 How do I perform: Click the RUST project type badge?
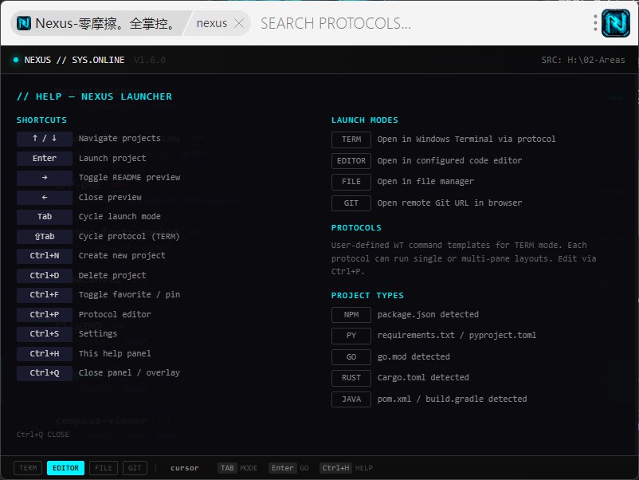point(351,378)
